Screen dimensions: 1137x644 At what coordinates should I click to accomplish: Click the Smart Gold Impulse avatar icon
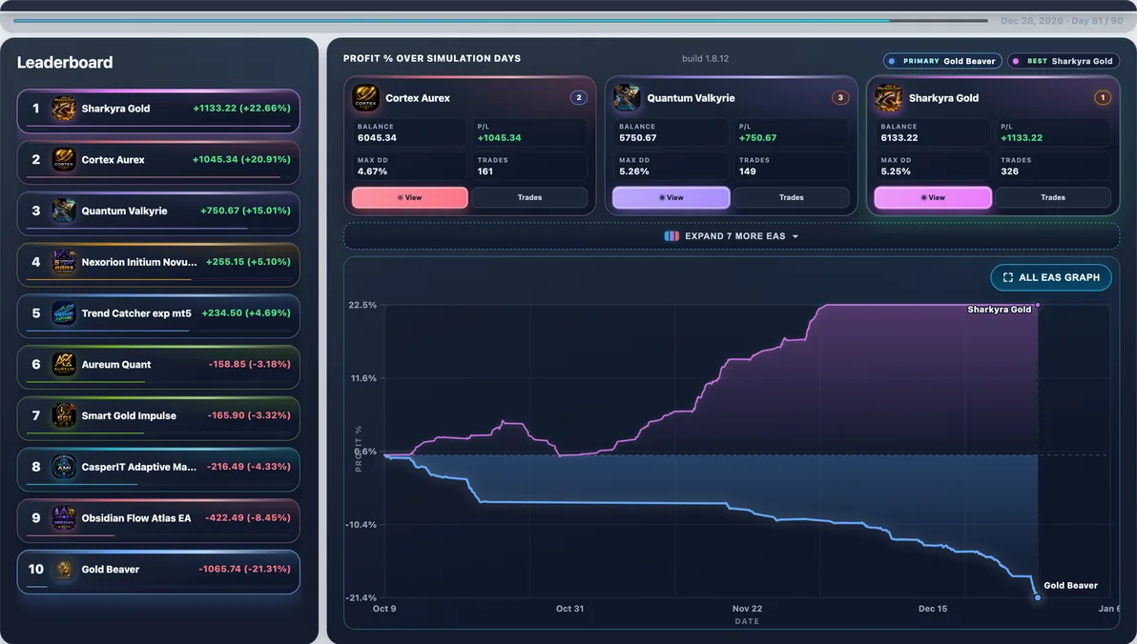tap(64, 415)
